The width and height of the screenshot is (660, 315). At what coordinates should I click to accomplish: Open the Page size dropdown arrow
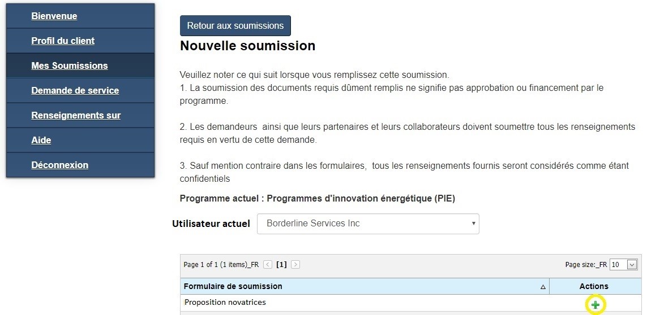[632, 265]
